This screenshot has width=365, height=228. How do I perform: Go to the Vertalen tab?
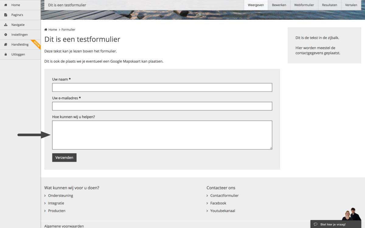click(351, 5)
